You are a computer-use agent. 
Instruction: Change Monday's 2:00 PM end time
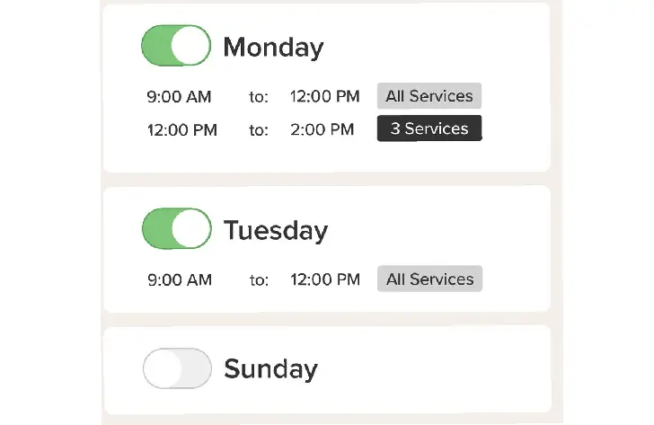click(x=322, y=129)
